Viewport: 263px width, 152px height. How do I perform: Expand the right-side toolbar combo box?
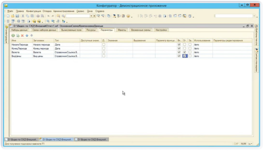[254, 16]
